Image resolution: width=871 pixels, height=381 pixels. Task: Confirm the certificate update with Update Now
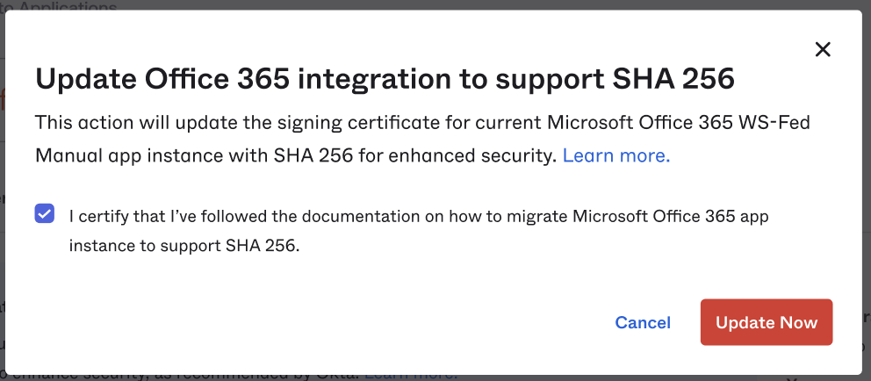766,322
